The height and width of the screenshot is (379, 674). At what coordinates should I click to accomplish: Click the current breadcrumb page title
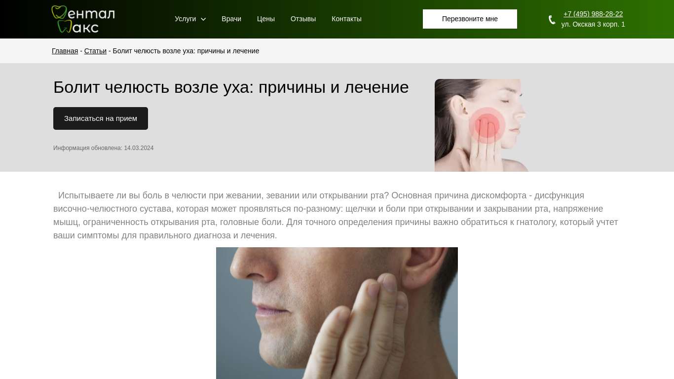tap(186, 51)
